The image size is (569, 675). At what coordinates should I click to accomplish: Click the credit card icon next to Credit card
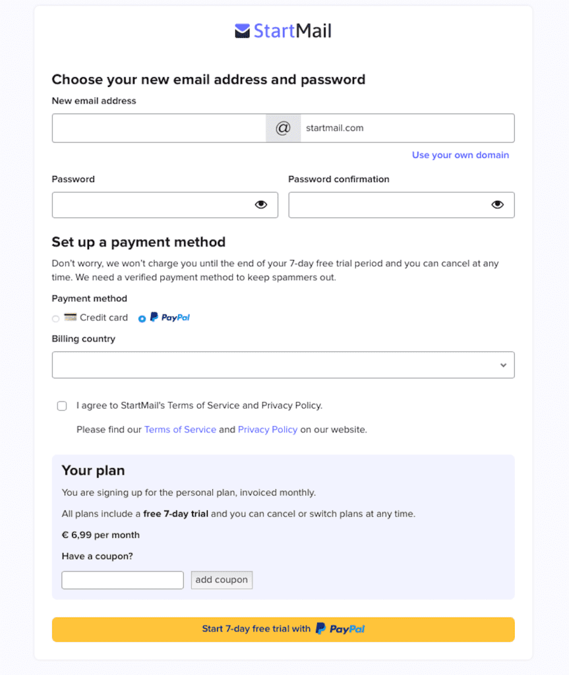click(x=71, y=317)
